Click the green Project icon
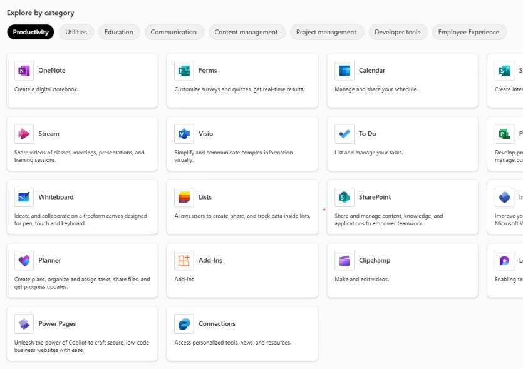The width and height of the screenshot is (523, 369). pos(505,134)
